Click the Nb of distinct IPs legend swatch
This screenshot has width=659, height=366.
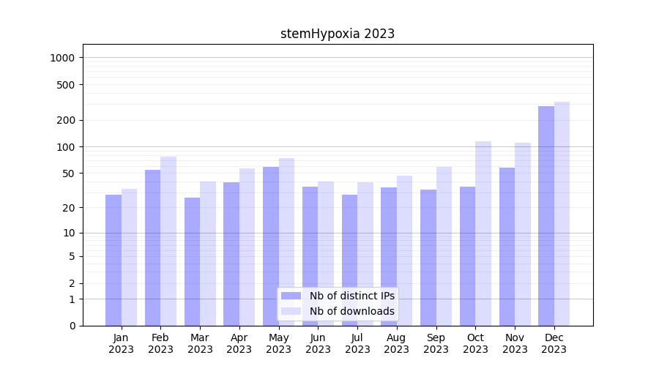tap(291, 296)
